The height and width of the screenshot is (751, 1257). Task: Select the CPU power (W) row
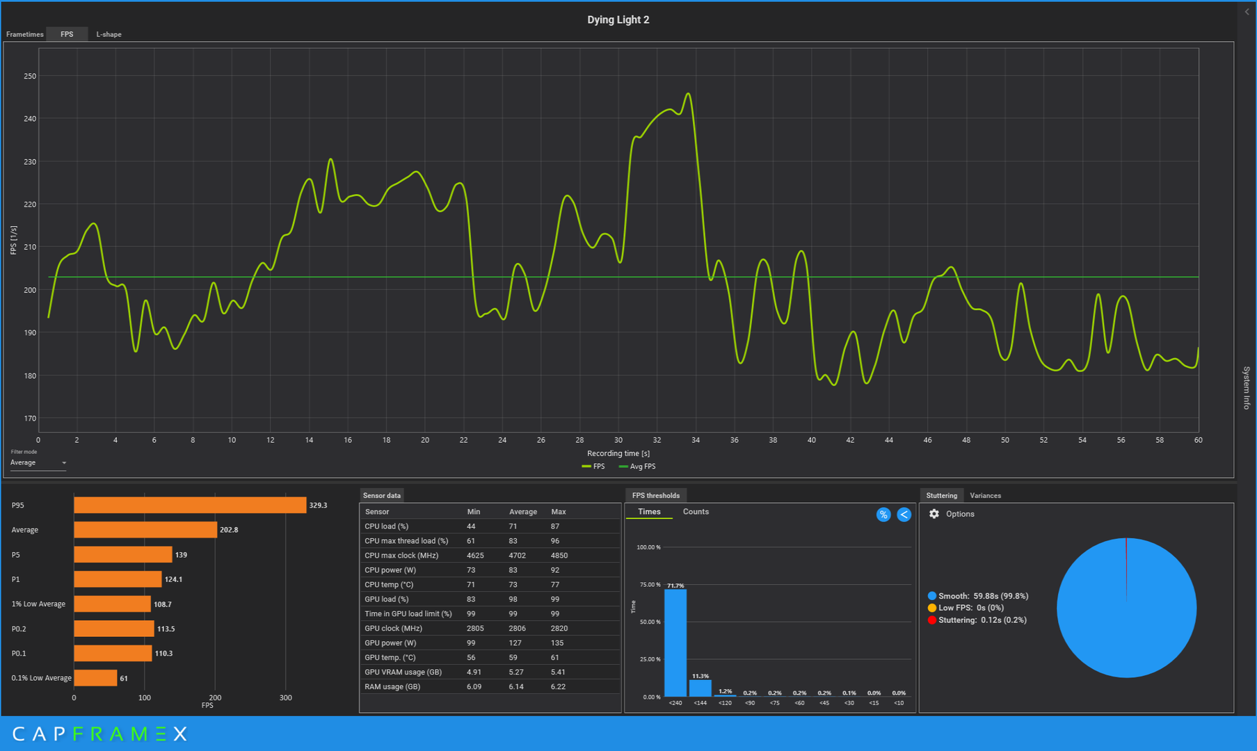490,570
